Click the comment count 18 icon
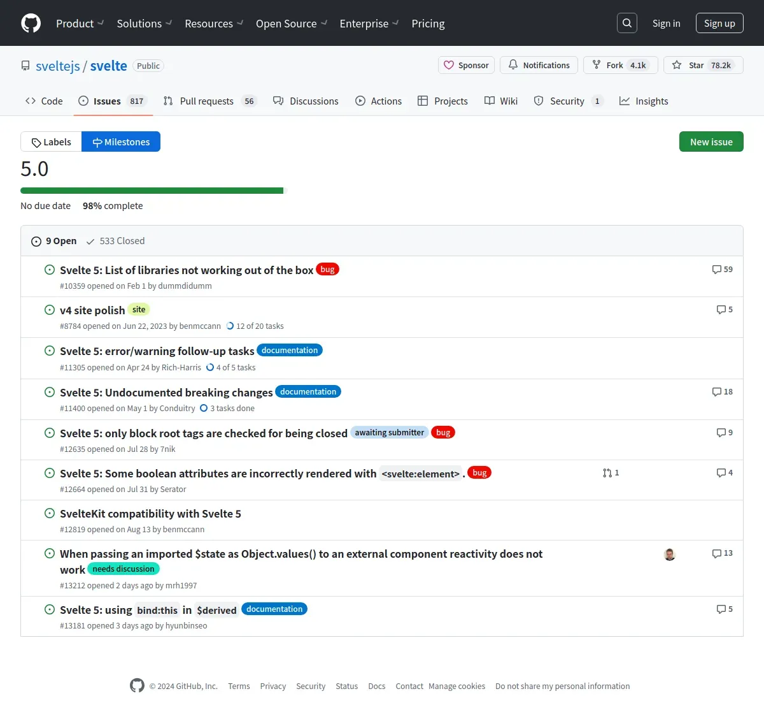764x719 pixels. click(x=722, y=392)
